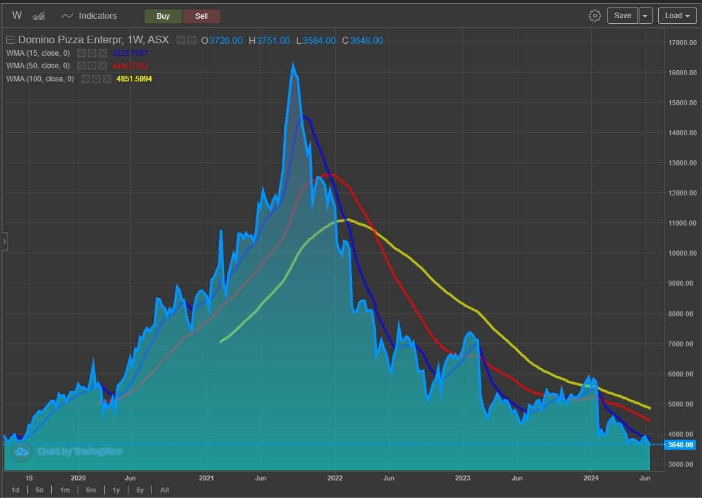Click WMA (15, close, 0) label
Viewport: 702px width, 498px height.
(38, 53)
